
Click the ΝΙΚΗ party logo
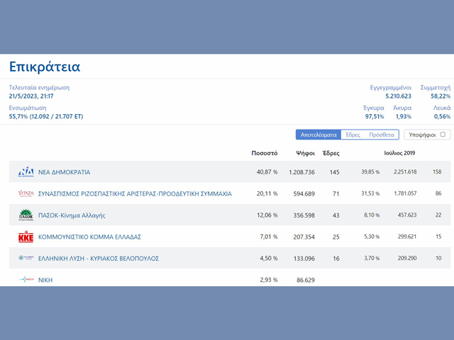click(x=26, y=280)
